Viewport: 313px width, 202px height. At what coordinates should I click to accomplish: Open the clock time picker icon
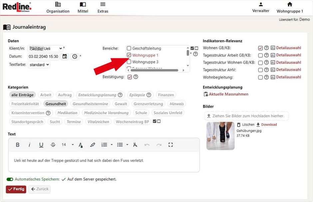(75, 57)
